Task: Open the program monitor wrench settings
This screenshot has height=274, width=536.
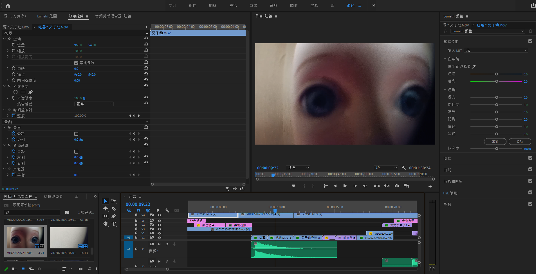Action: click(x=404, y=168)
